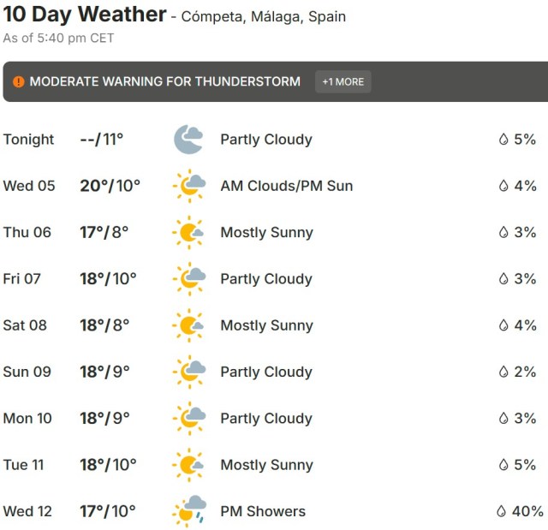
Task: Click Sat 08 mostly sunny icon
Action: point(188,325)
